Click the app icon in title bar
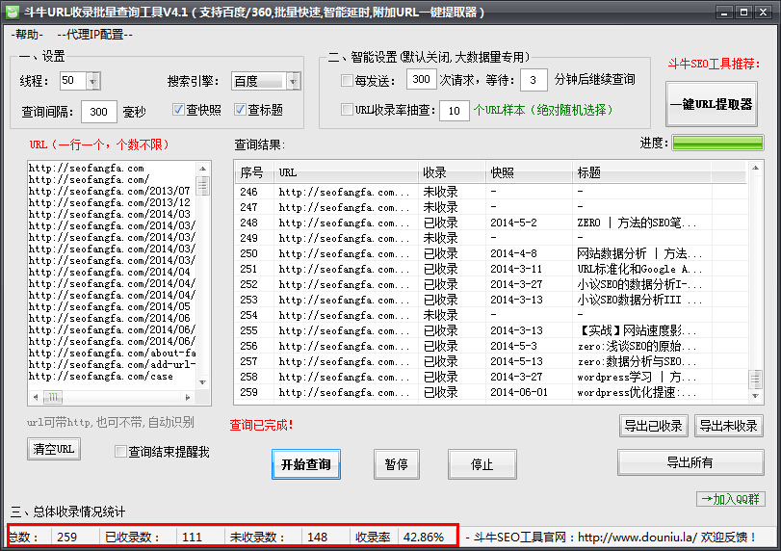 tap(12, 12)
